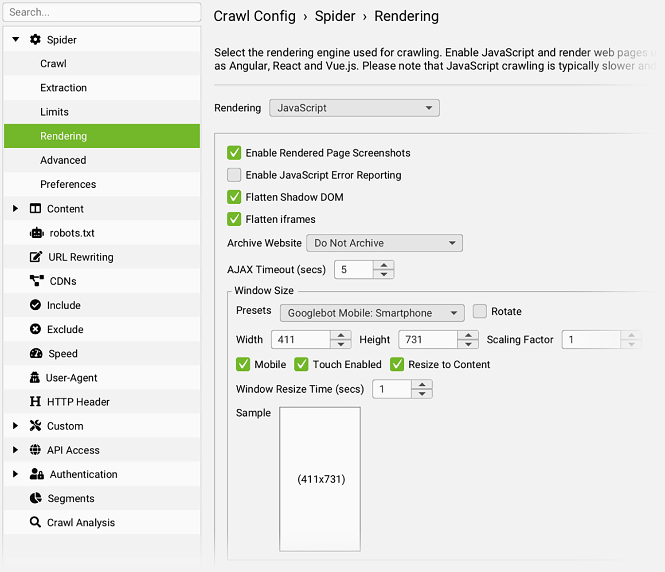The height and width of the screenshot is (572, 665).
Task: Click the URL Rewriting pencil icon
Action: [36, 257]
